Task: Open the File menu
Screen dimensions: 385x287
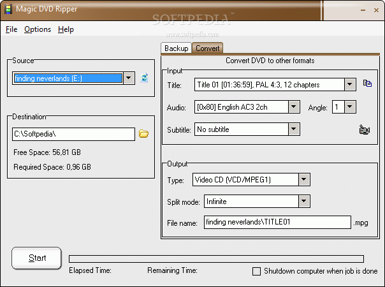Action: click(11, 29)
